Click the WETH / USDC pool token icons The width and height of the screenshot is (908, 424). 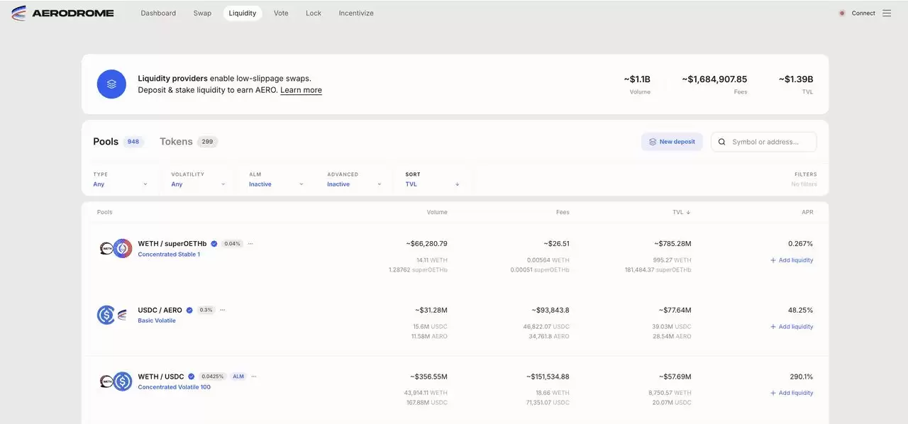(x=115, y=381)
